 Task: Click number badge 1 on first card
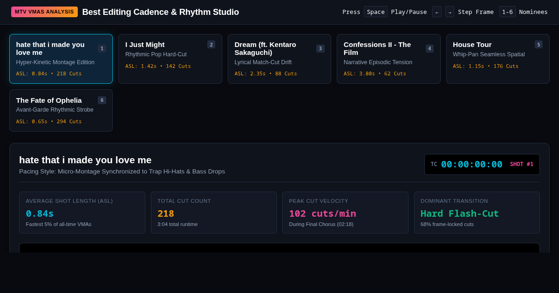tap(102, 48)
